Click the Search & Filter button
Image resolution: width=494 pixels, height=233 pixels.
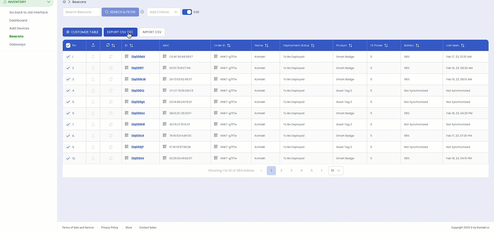(x=120, y=12)
